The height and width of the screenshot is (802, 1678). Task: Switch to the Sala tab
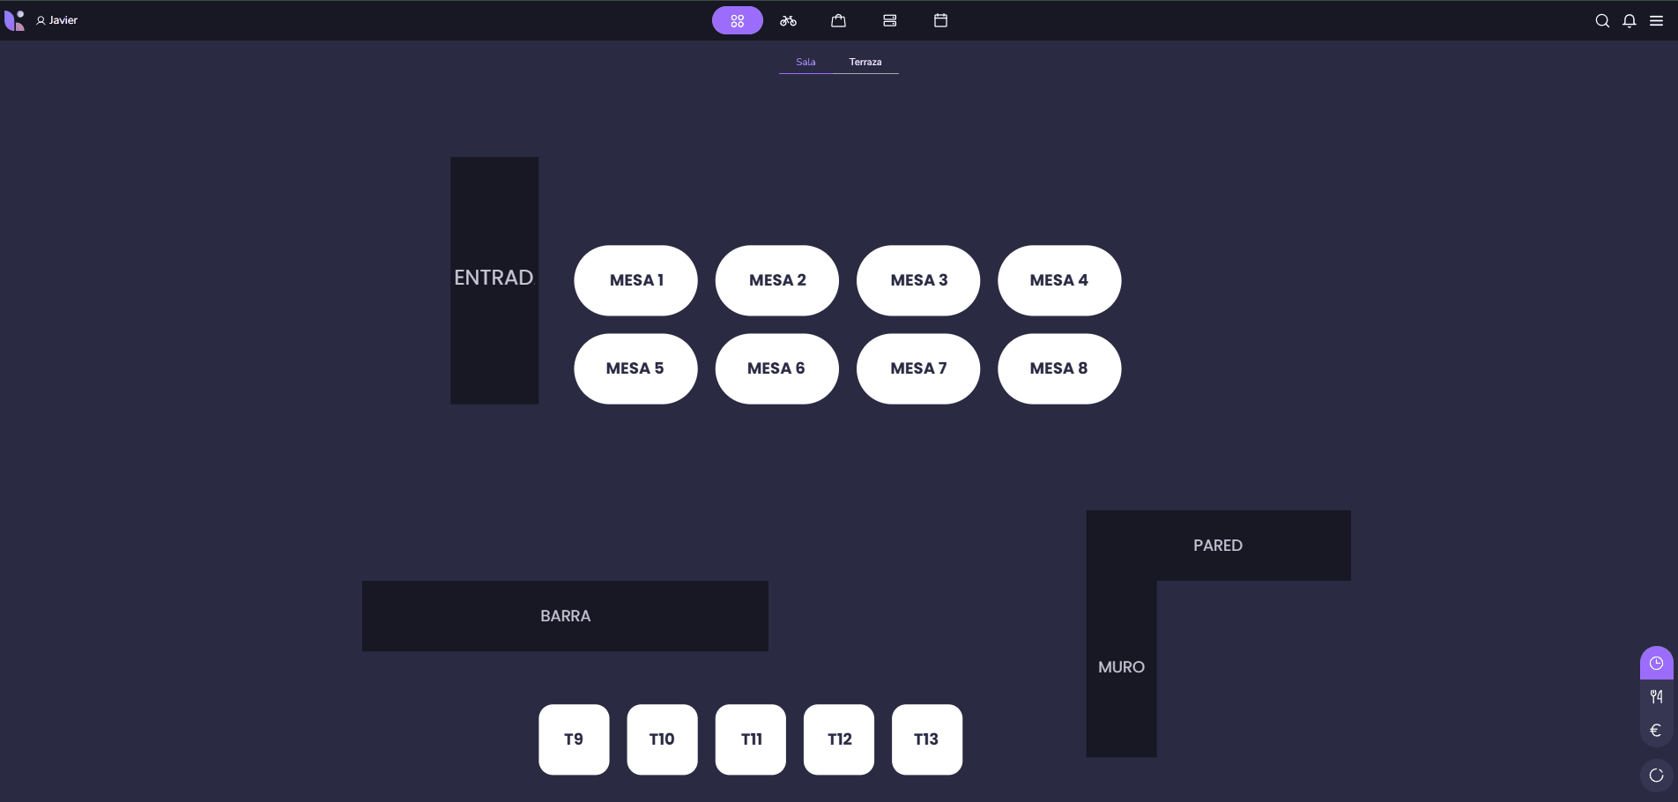tap(806, 62)
